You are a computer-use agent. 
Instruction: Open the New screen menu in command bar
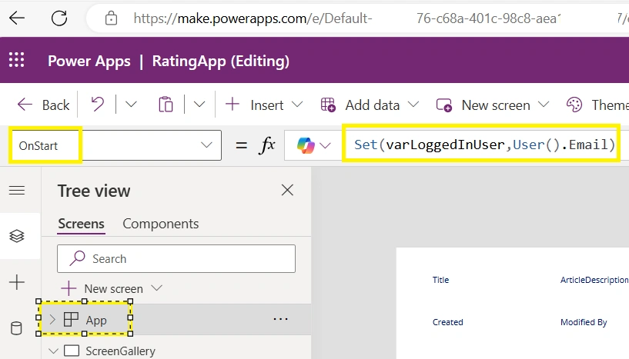click(x=493, y=105)
